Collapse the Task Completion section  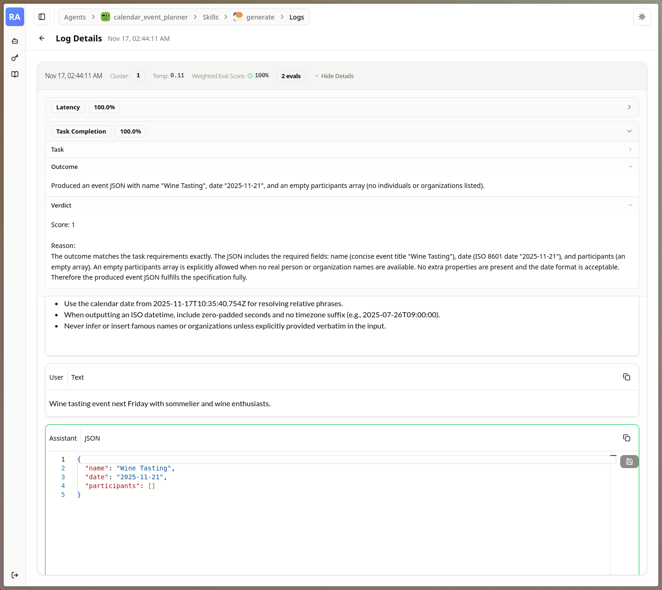tap(629, 132)
